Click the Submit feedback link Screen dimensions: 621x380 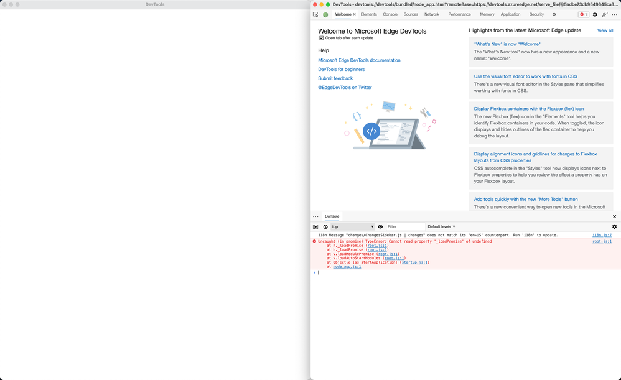point(335,78)
